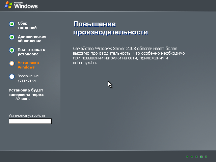Viewport: 216px width, 162px height.
Task: Click the Windows Server 2003 description paragraph
Action: [x=129, y=55]
